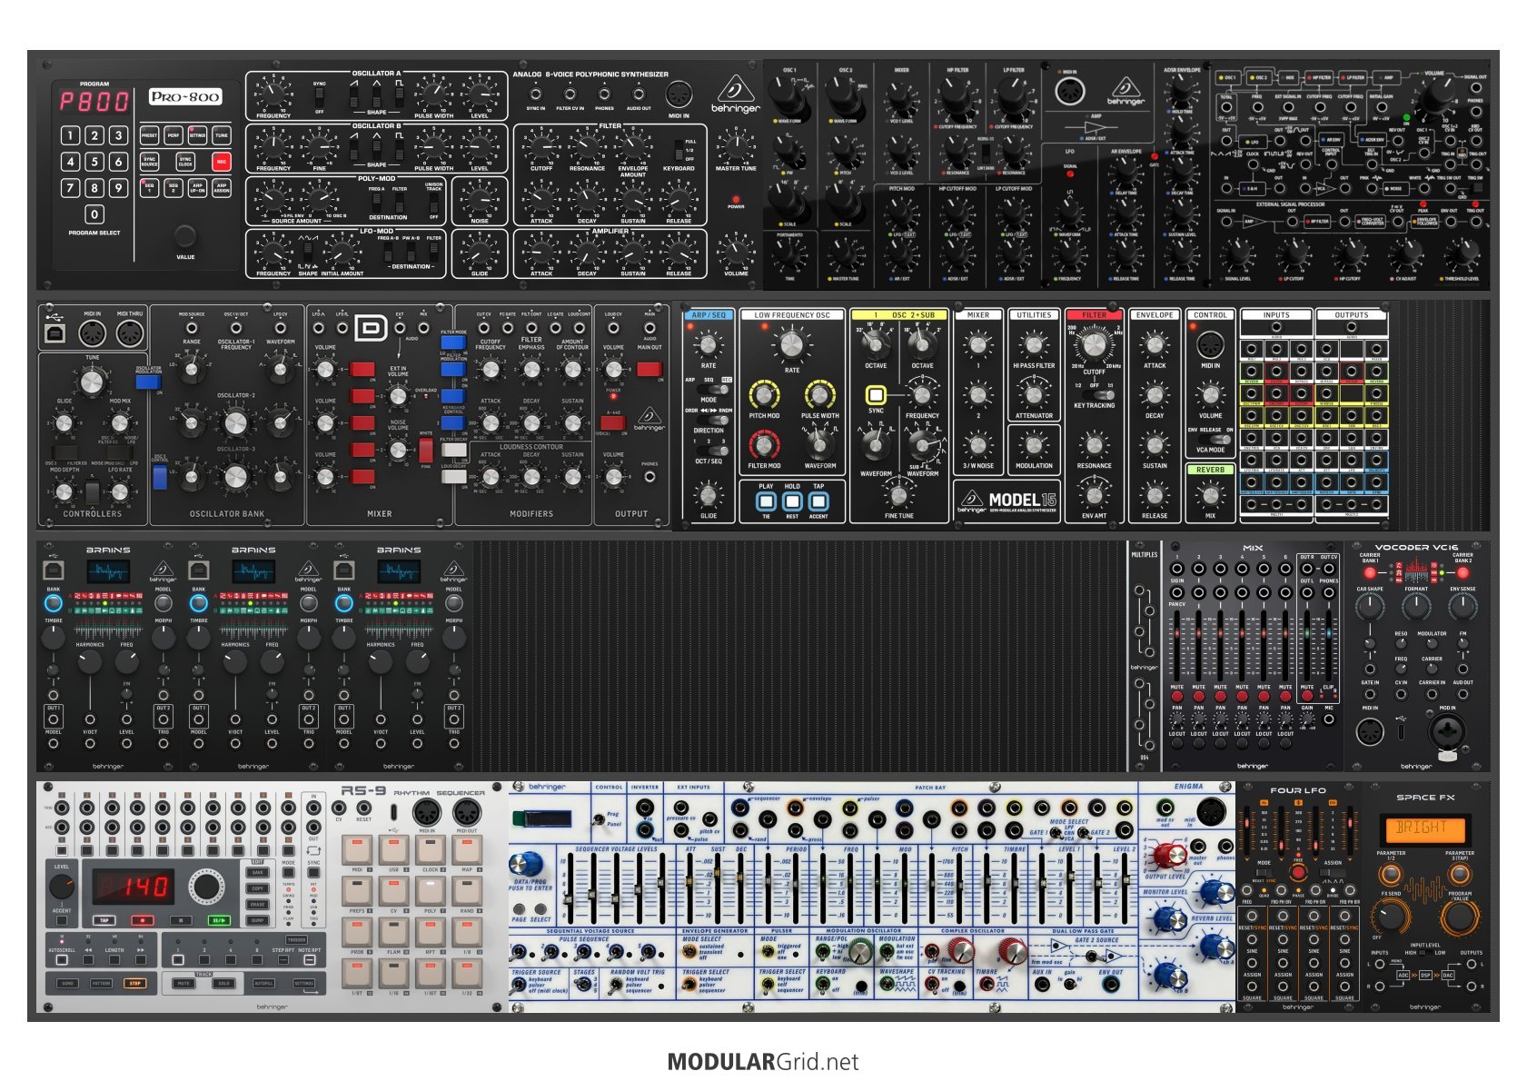Click the RS-9 AUTOFILL button
1527x1081 pixels.
[263, 983]
